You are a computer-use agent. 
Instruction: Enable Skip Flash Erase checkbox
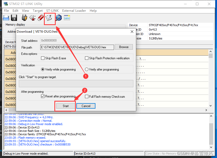point(43,58)
